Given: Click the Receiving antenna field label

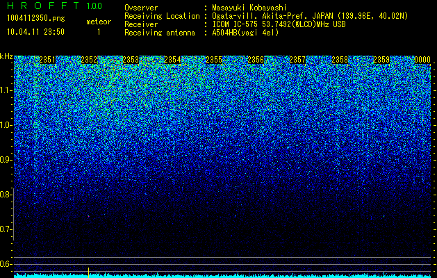Looking at the screenshot, I should tap(160, 33).
